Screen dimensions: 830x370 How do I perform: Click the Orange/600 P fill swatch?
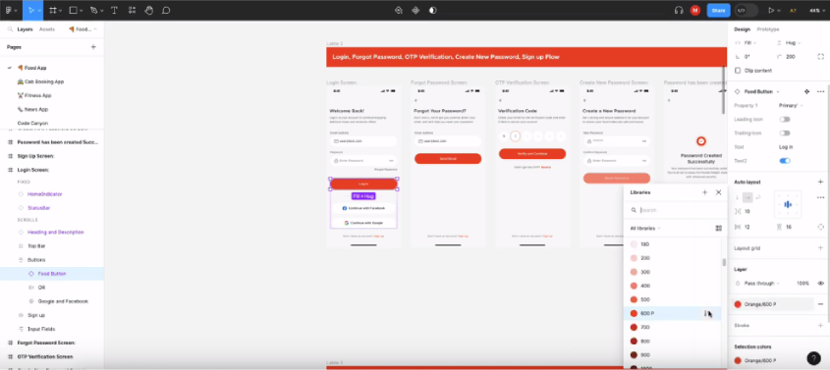point(738,304)
